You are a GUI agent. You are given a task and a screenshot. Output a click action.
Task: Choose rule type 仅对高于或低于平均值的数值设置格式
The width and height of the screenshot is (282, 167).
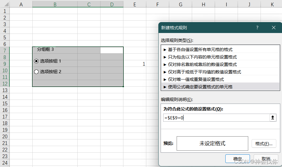(220, 72)
